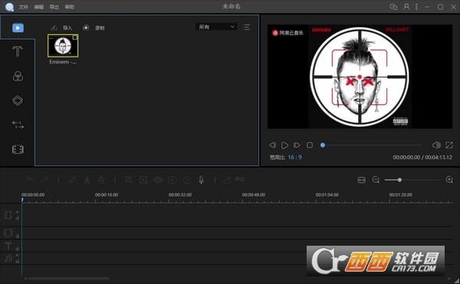Toggle mute on the main video track
Viewport: 460px width, 284px height.
(17, 212)
